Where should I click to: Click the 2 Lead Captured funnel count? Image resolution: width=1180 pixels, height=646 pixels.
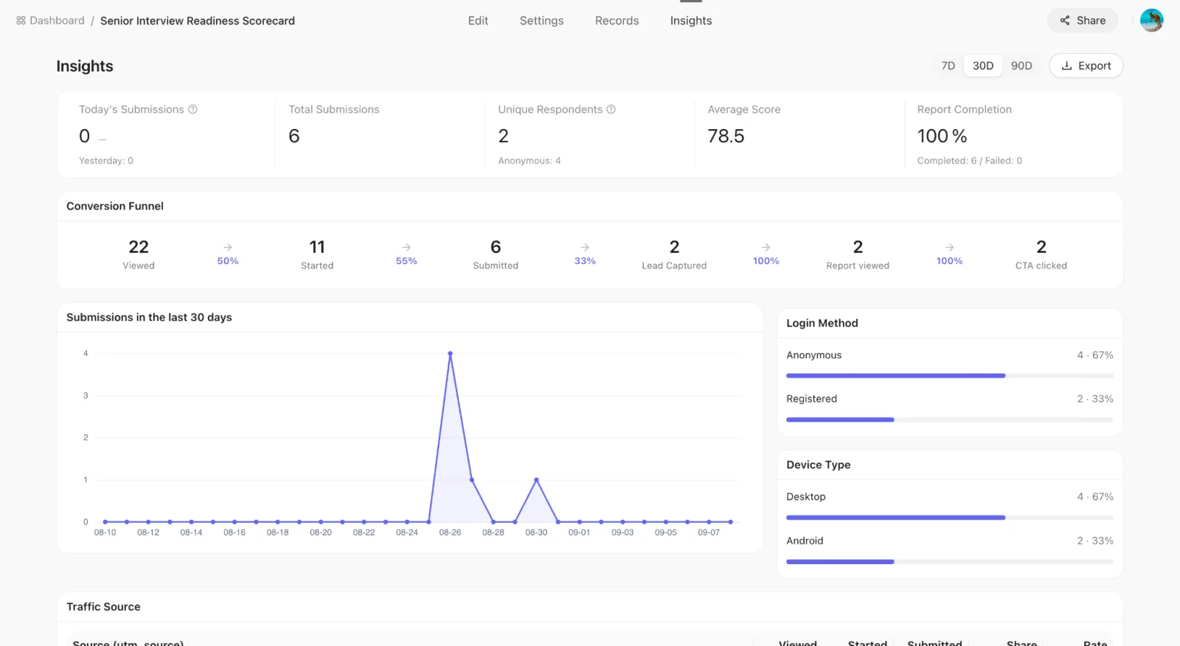tap(674, 247)
